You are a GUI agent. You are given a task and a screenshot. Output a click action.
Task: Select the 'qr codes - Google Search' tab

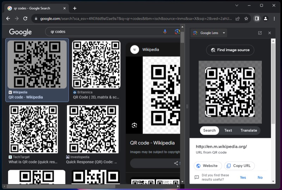pyautogui.click(x=36, y=8)
